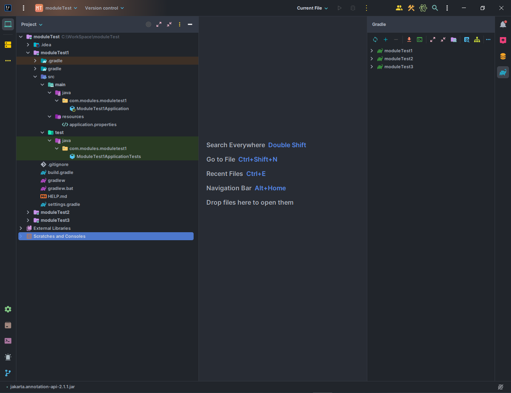Open moduleTest project dropdown

(56, 8)
